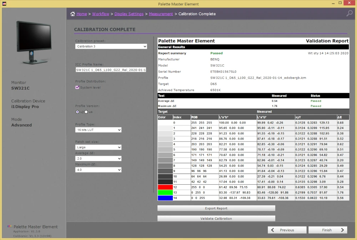Toggle the System level checkbox
The image size is (357, 240).
click(x=77, y=87)
